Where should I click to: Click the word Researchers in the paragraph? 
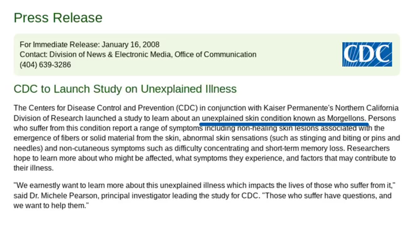[x=368, y=148]
